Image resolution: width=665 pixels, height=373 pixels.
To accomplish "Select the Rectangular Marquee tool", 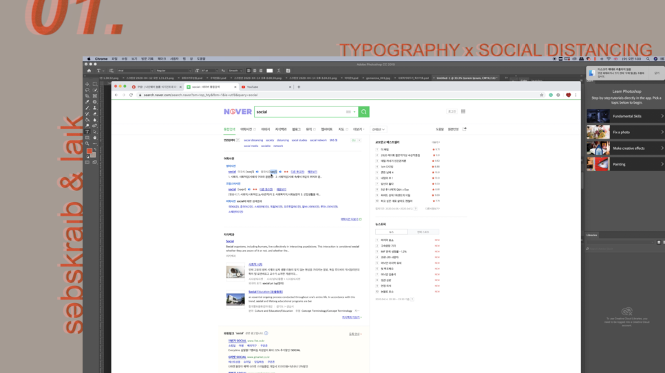I will 94,84.
